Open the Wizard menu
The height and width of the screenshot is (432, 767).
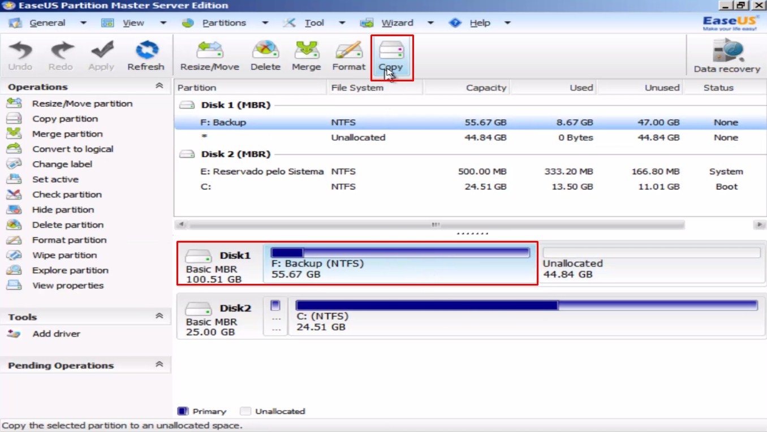pos(397,23)
